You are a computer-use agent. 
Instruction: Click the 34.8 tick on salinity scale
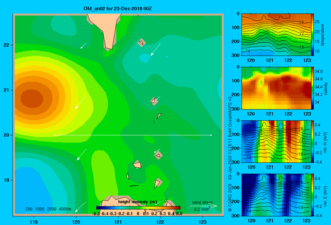[x=318, y=71]
